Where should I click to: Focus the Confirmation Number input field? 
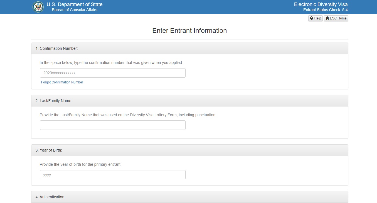(x=113, y=73)
